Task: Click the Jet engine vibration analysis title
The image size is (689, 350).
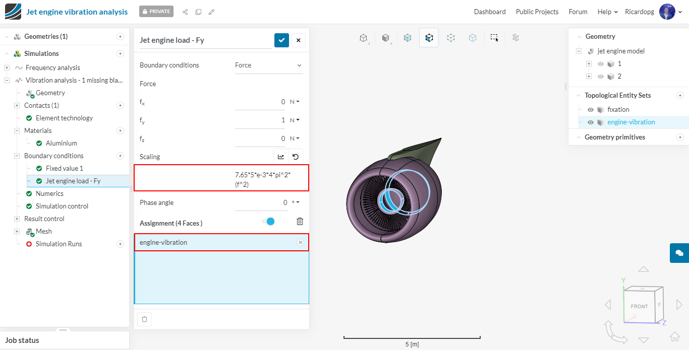Action: pyautogui.click(x=77, y=12)
